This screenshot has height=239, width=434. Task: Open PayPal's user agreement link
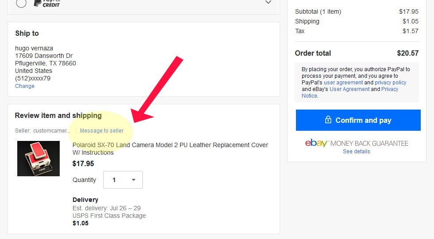(x=343, y=83)
